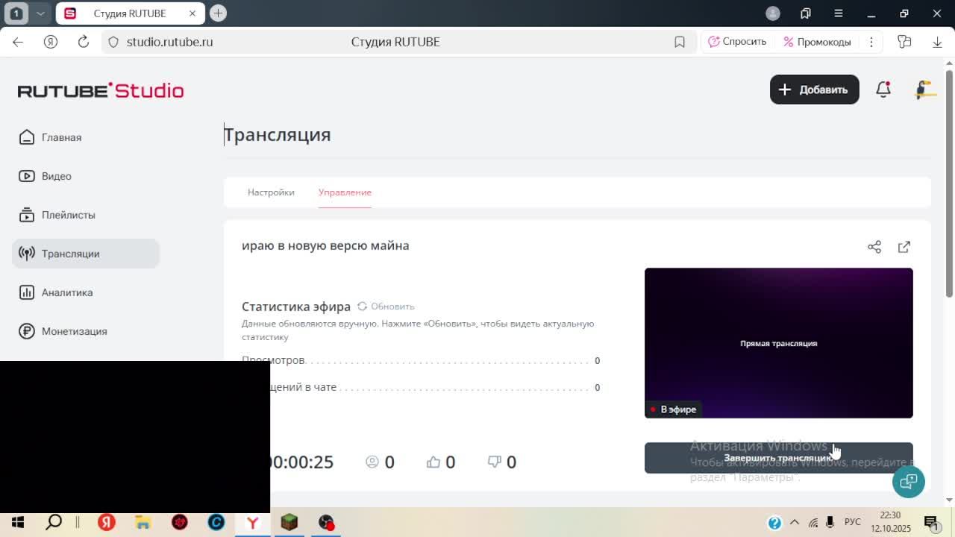Open File Explorer from the taskbar
The width and height of the screenshot is (955, 537).
(x=143, y=522)
